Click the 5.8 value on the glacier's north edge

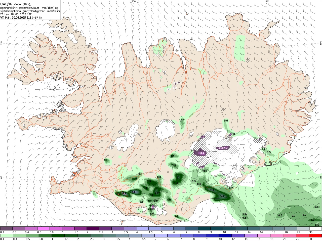[233, 134]
